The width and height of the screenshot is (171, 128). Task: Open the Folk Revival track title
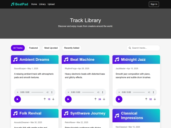coord(30,113)
